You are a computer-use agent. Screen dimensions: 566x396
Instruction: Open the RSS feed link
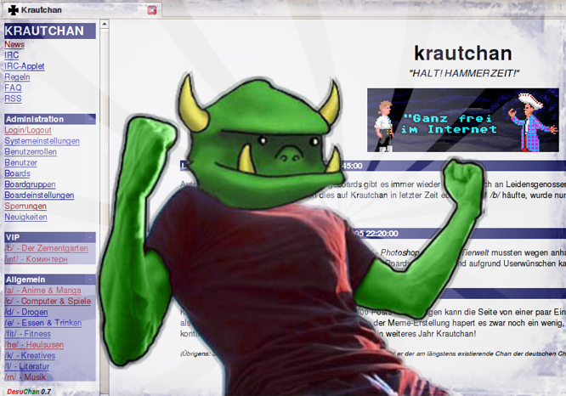coord(13,99)
